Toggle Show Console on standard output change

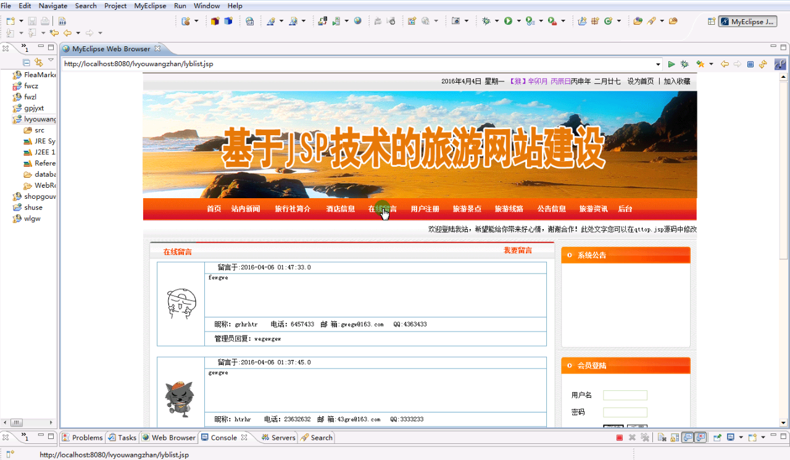click(688, 438)
